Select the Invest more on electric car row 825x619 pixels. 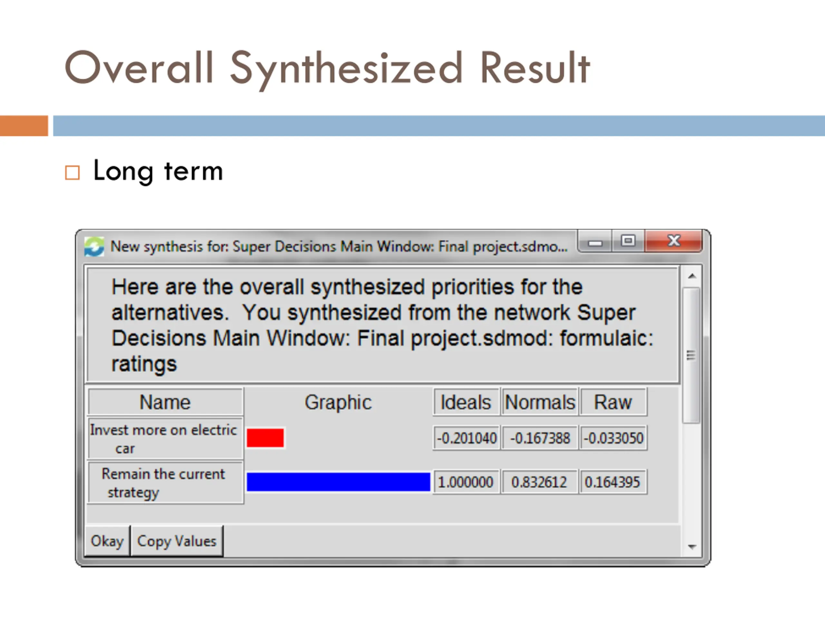165,438
